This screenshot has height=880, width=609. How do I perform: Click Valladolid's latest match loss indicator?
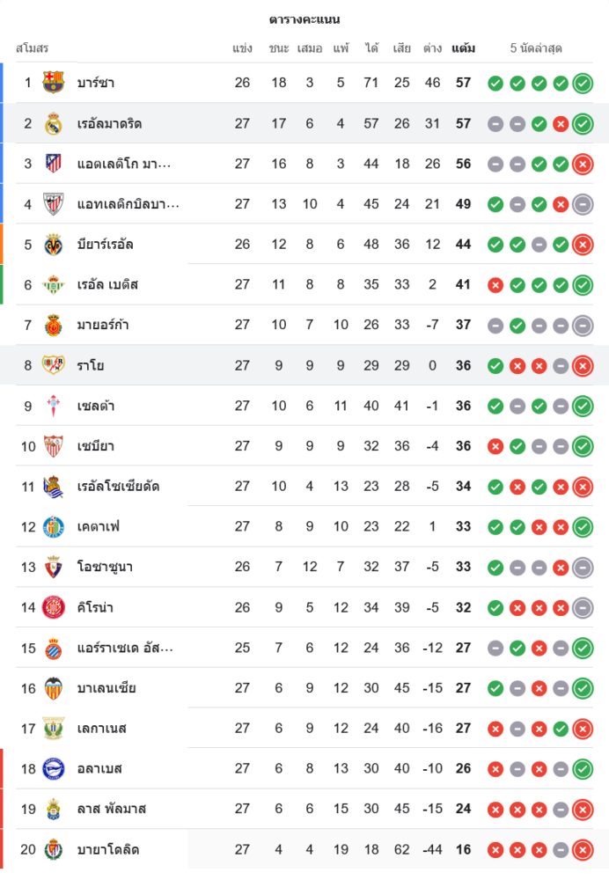pos(582,850)
